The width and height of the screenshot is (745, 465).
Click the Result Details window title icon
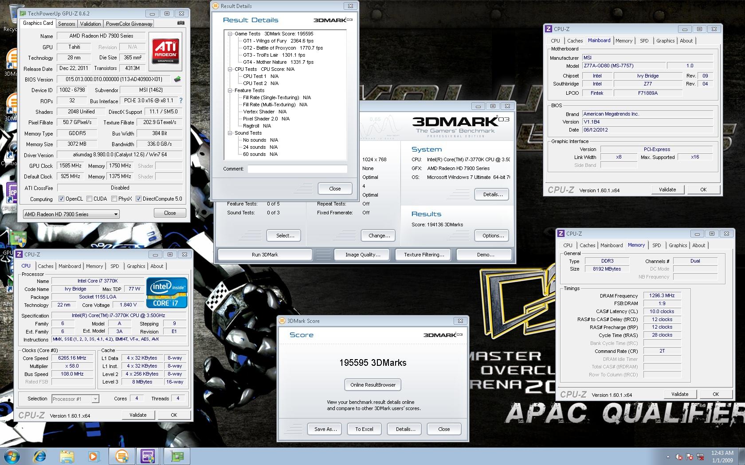216,6
